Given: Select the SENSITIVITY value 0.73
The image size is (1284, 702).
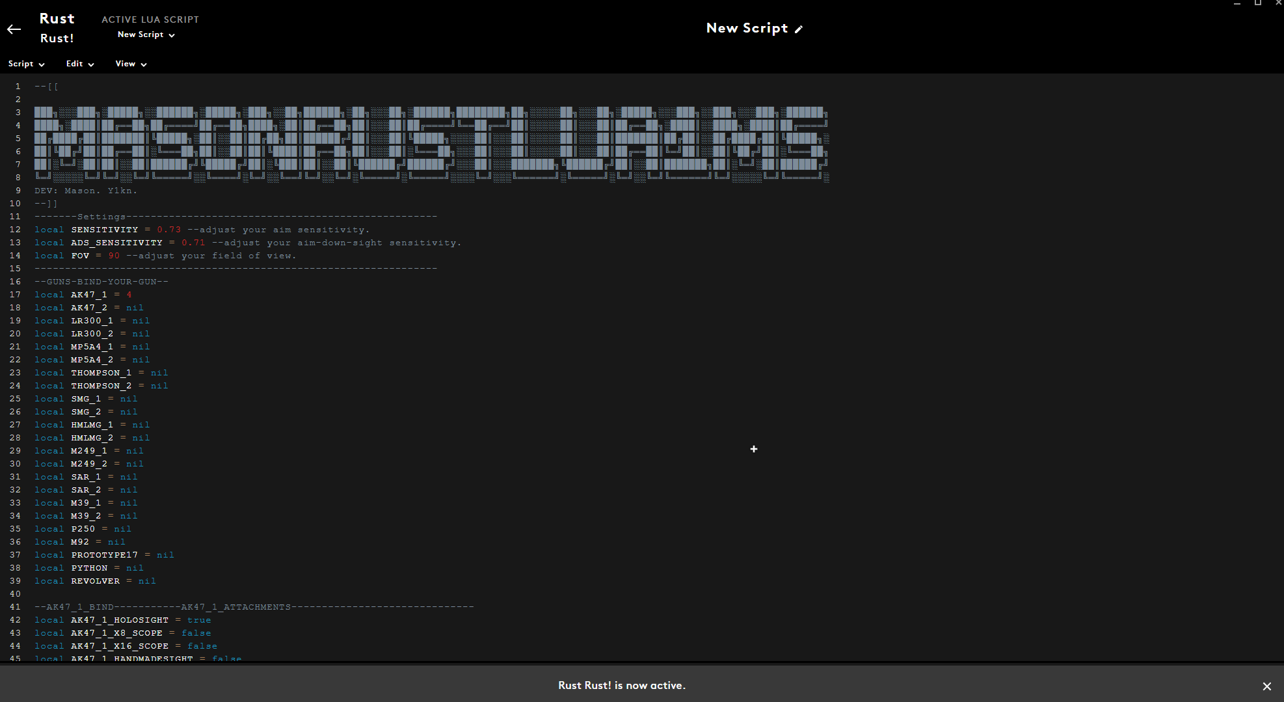Looking at the screenshot, I should (169, 229).
